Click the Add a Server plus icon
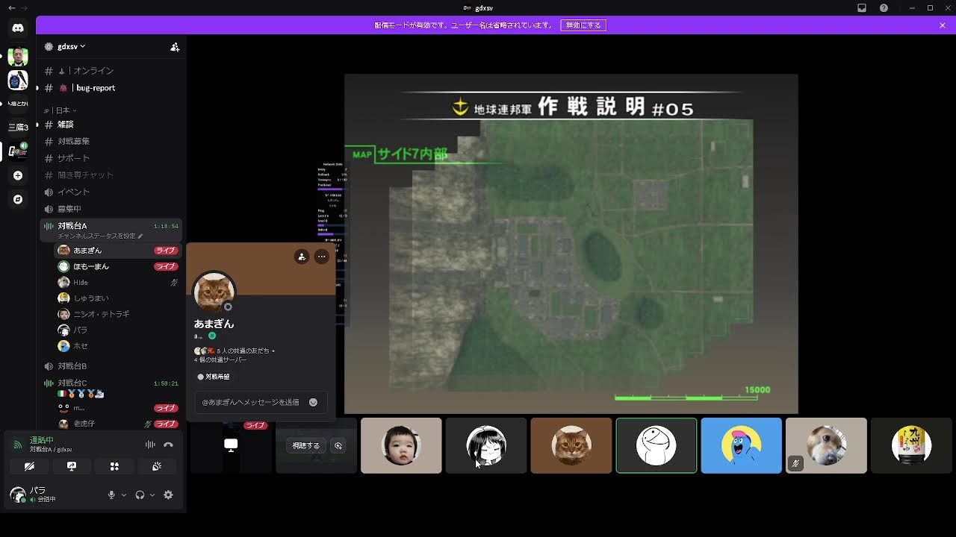This screenshot has width=956, height=537. (18, 175)
